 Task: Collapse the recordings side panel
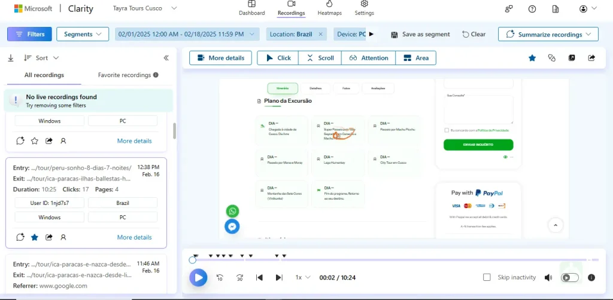[166, 58]
